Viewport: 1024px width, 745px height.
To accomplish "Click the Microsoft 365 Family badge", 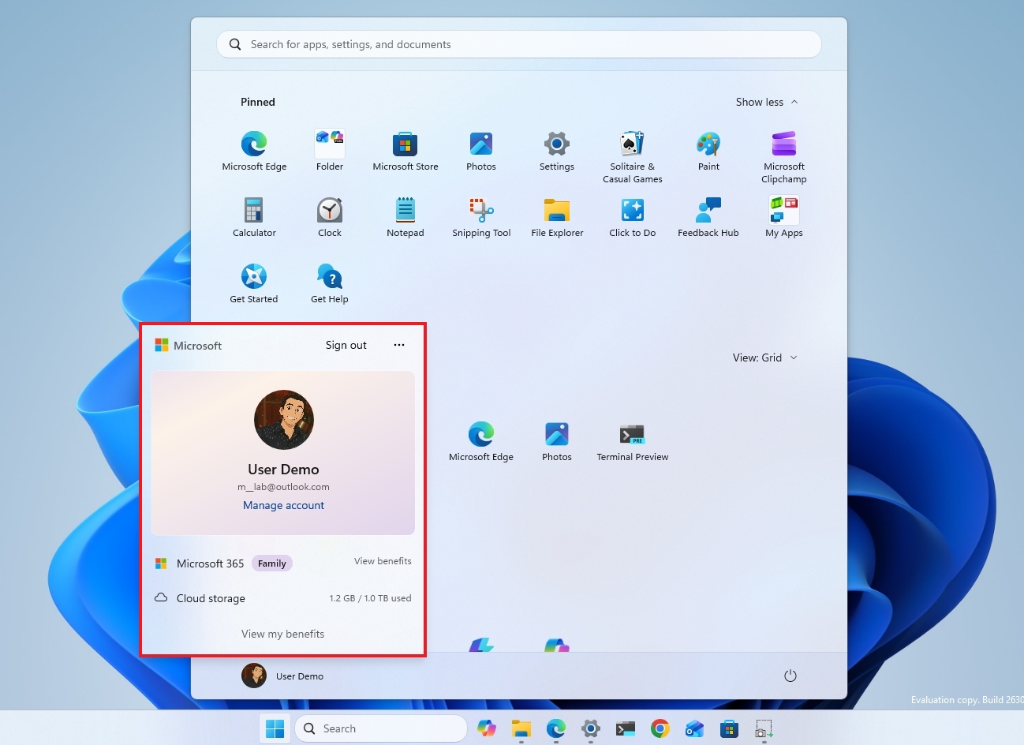I will [x=272, y=563].
